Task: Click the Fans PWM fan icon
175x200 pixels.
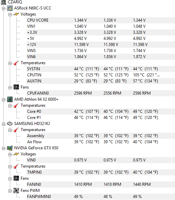Action: pyautogui.click(x=16, y=191)
